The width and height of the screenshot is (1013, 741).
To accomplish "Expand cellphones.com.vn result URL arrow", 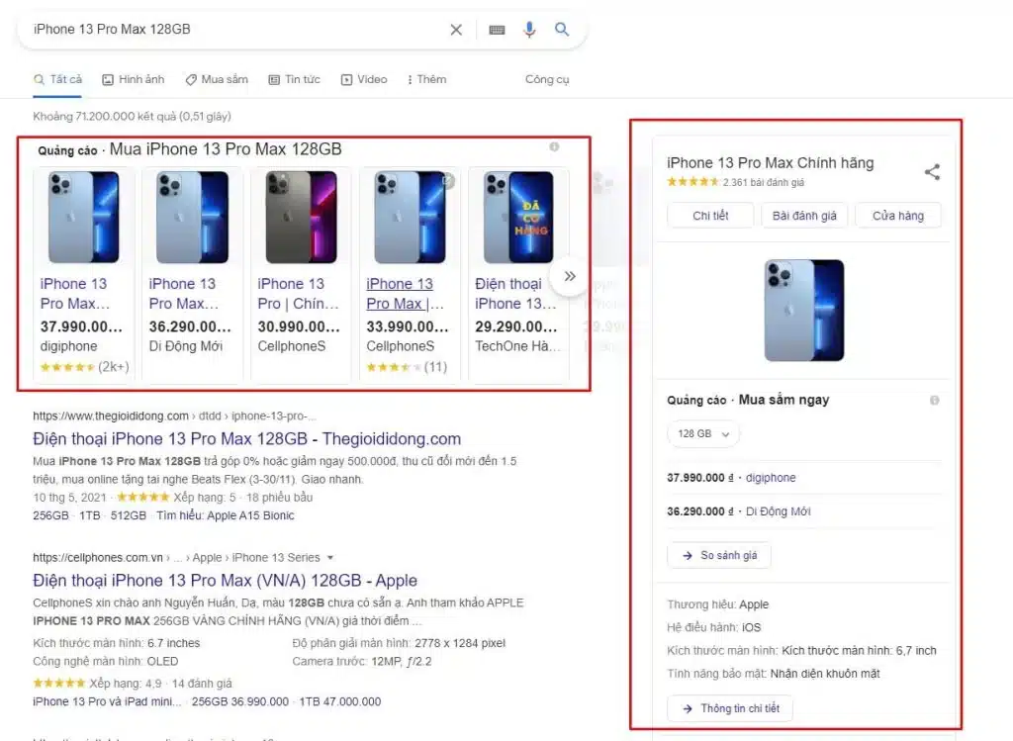I will coord(330,558).
